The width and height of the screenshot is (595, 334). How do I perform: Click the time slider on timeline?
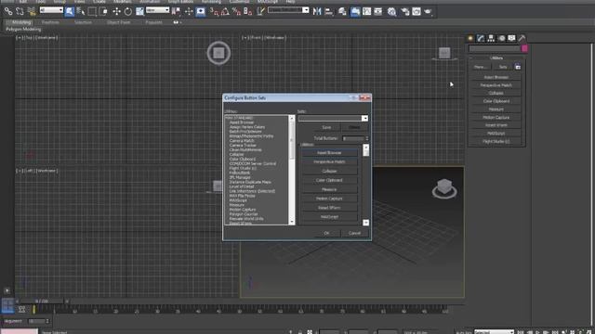point(42,301)
